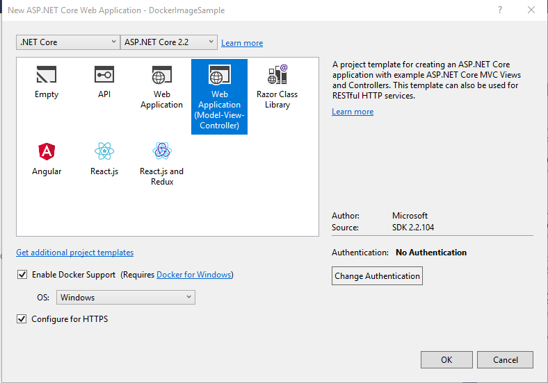548x383 pixels.
Task: Choose the Angular project template
Action: point(47,151)
